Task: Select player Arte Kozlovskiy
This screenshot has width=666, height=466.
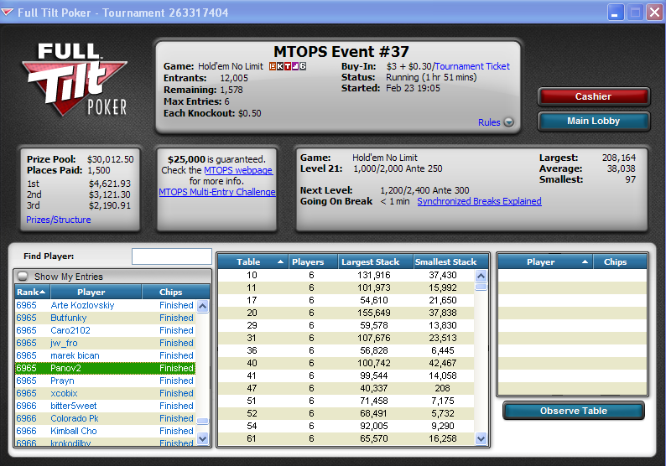Action: pyautogui.click(x=106, y=305)
